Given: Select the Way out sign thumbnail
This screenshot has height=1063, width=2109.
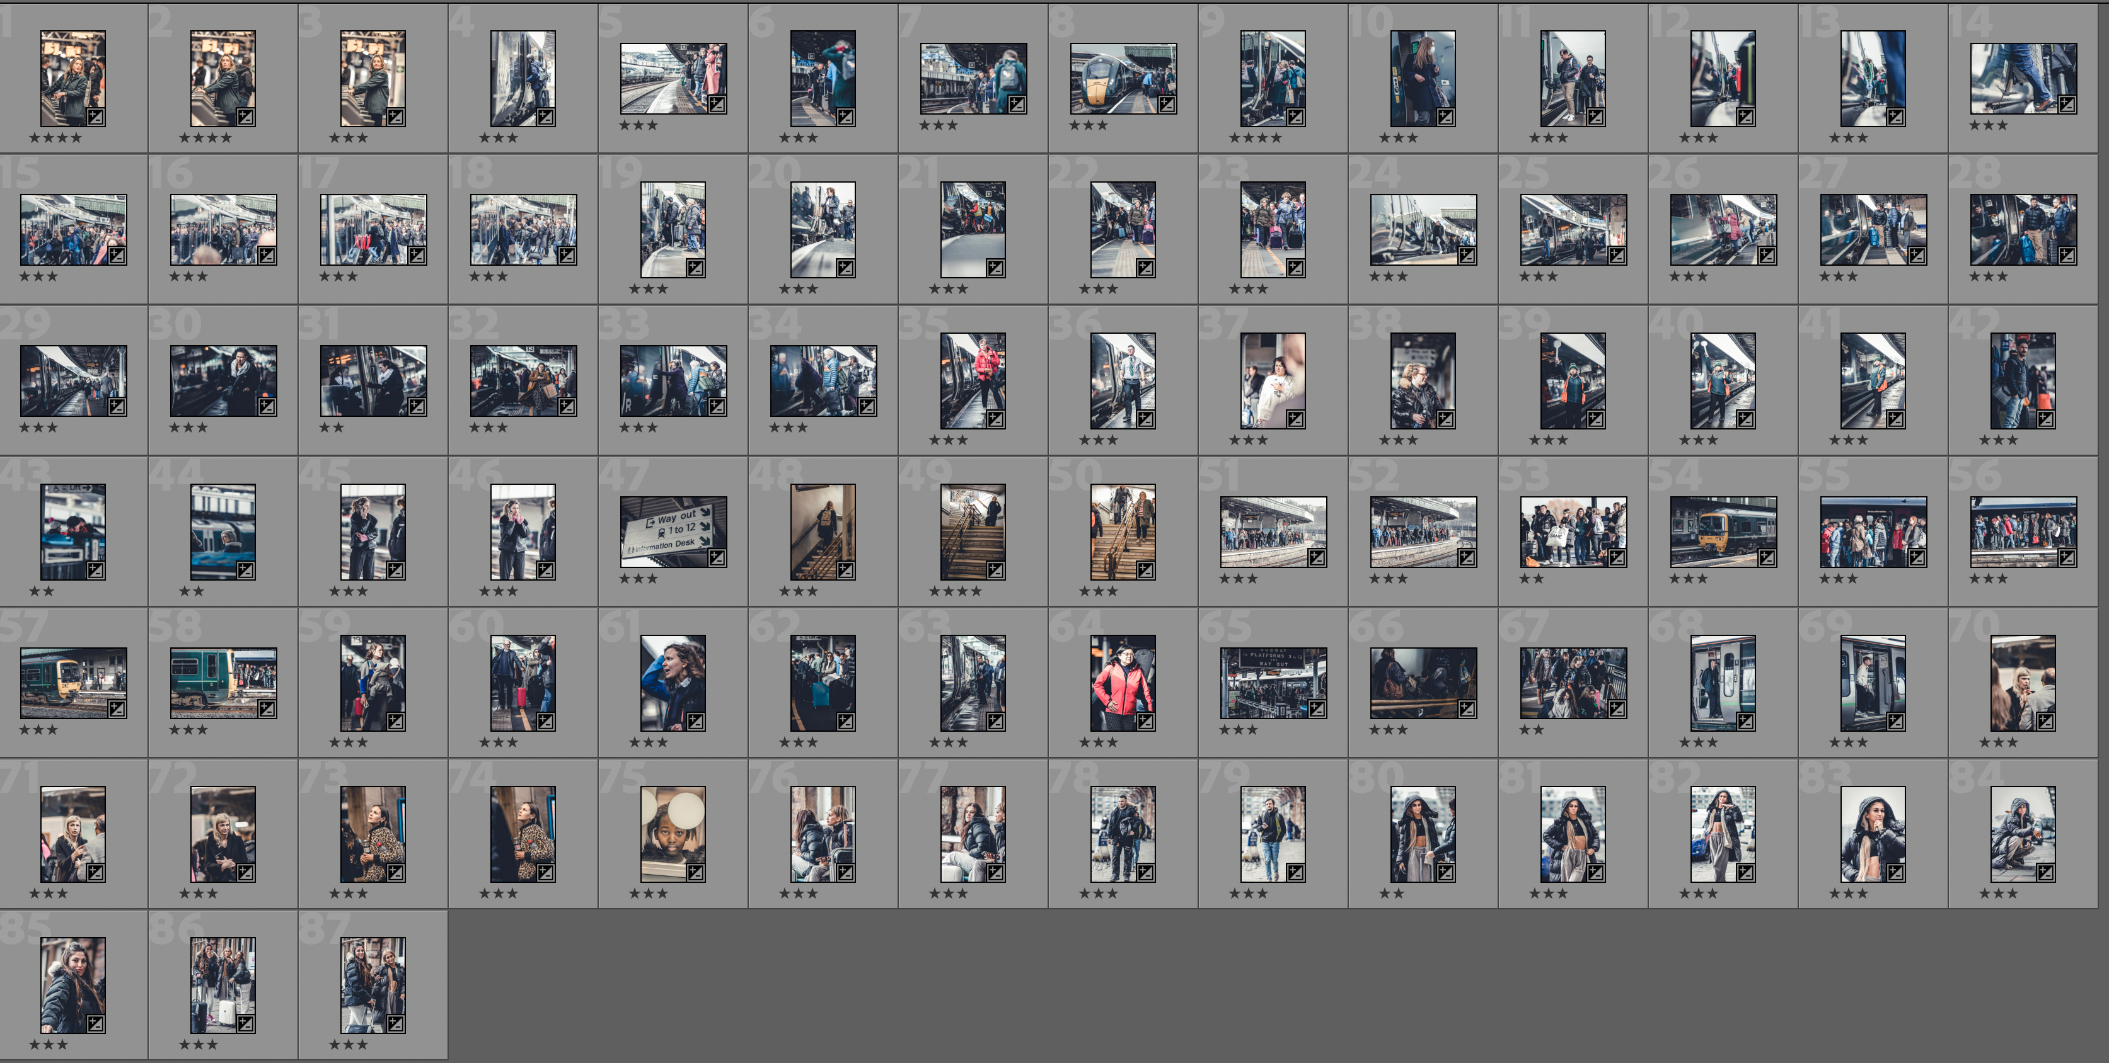Looking at the screenshot, I should (673, 531).
